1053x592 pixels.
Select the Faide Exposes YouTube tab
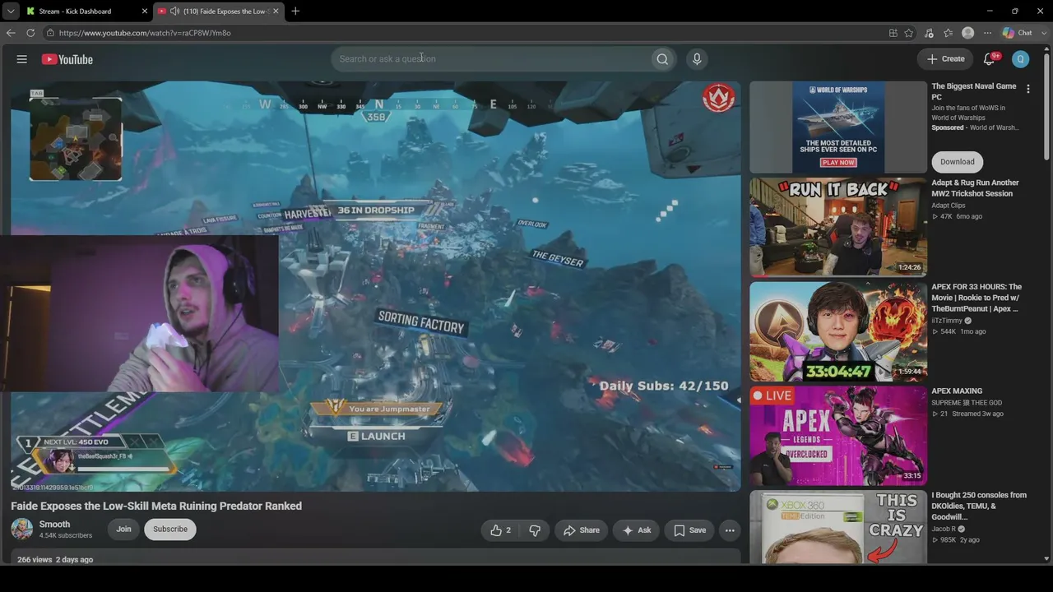219,12
